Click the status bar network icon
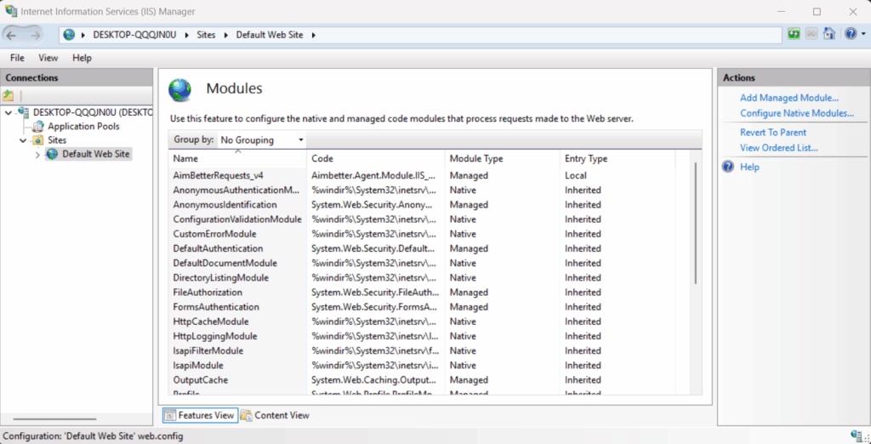The height and width of the screenshot is (444, 871). 856,436
